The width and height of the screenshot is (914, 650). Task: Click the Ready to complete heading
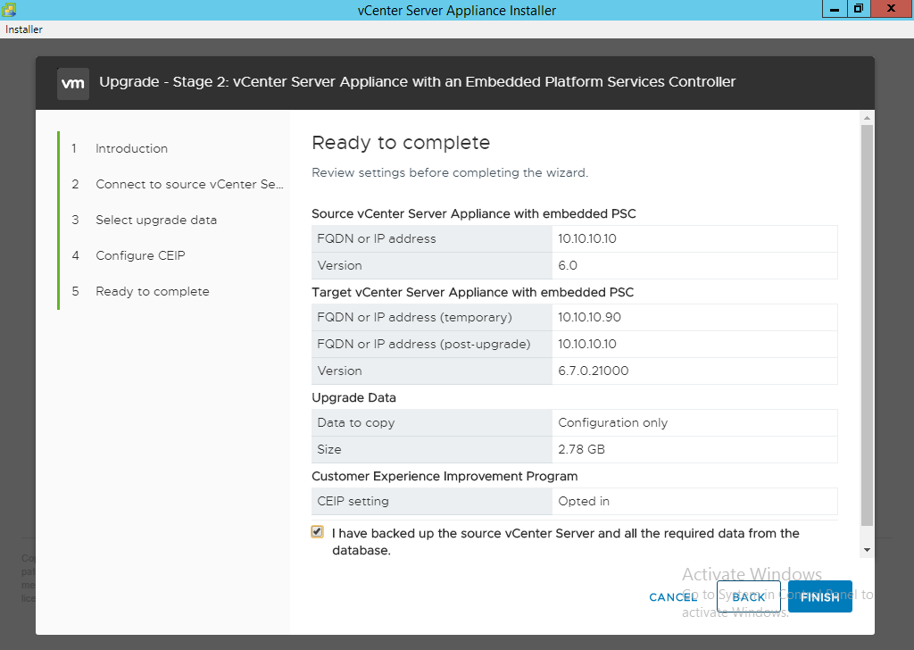pyautogui.click(x=401, y=143)
